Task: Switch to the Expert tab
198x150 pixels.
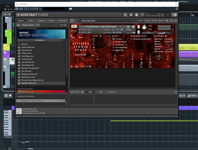Action: pyautogui.click(x=51, y=21)
